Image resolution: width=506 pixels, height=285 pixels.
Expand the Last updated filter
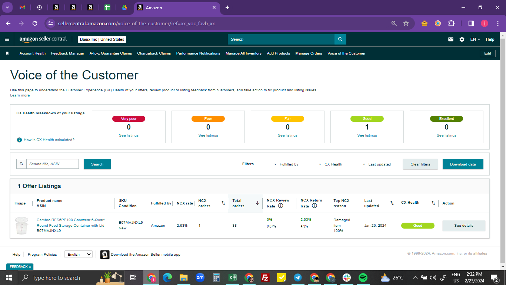coord(377,164)
